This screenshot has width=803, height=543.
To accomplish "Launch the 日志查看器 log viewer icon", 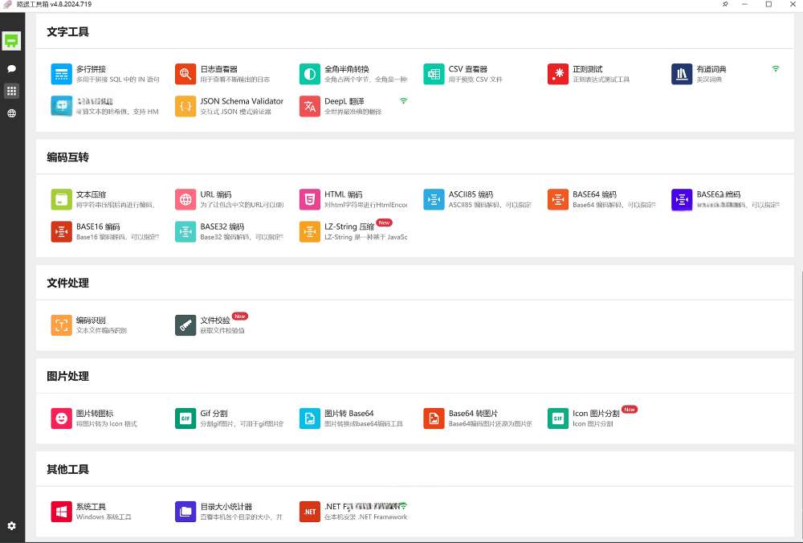I will [x=185, y=74].
